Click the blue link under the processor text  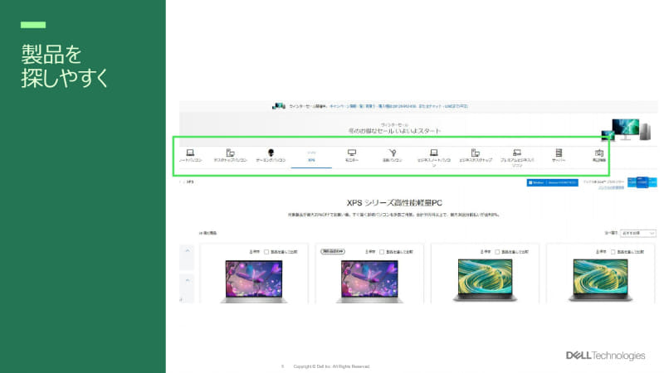tap(611, 187)
